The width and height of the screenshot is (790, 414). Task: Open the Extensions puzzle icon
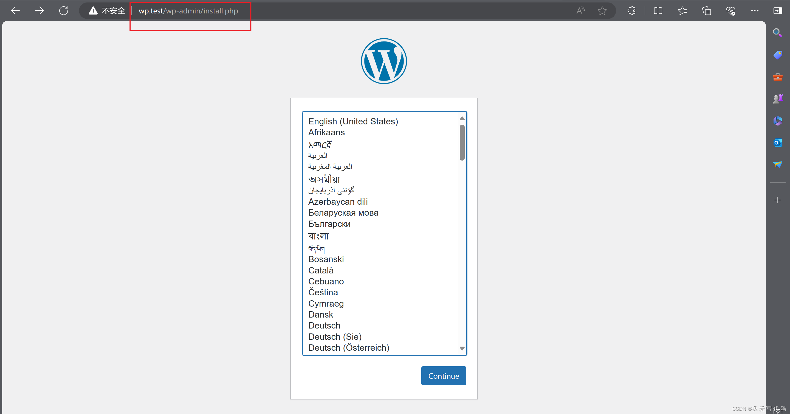tap(631, 10)
